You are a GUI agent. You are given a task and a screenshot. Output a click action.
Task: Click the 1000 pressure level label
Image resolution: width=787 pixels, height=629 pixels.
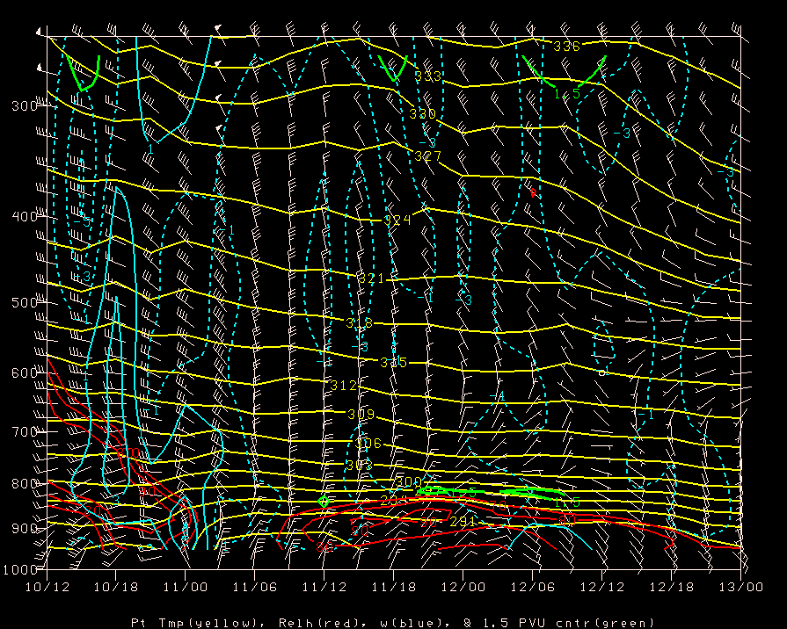coord(17,569)
